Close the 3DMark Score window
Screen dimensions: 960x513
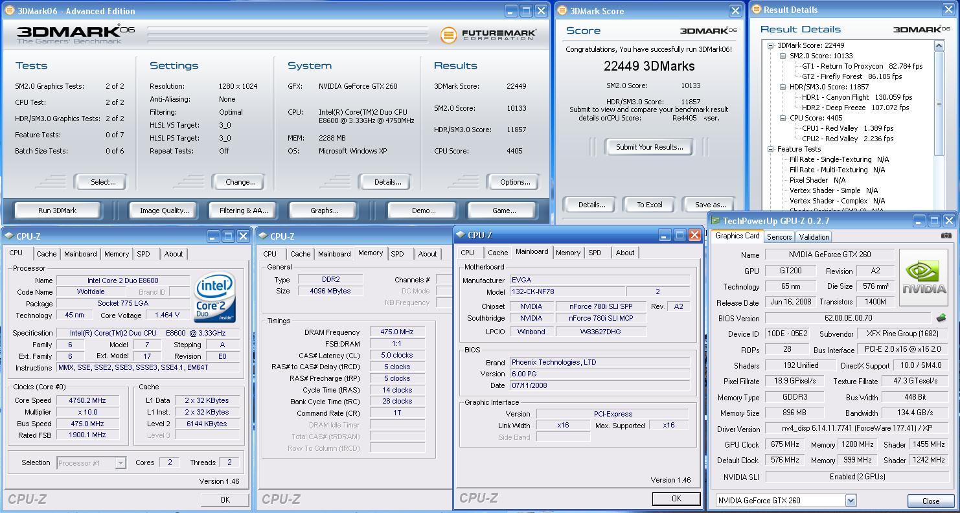click(735, 11)
